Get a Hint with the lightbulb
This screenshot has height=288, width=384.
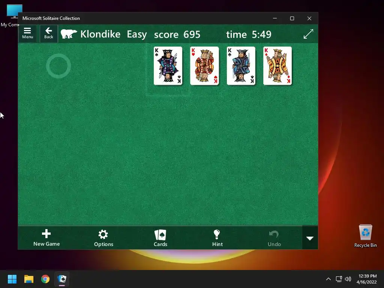pyautogui.click(x=217, y=238)
